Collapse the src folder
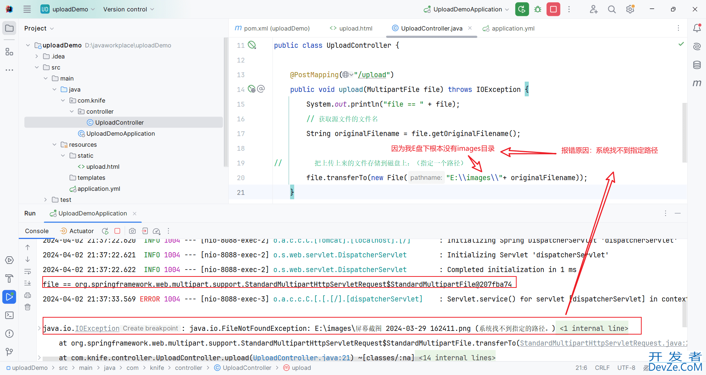 pos(36,67)
